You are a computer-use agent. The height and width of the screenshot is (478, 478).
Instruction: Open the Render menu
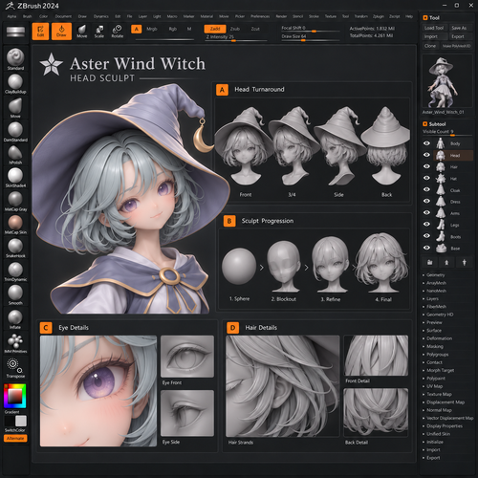(281, 16)
